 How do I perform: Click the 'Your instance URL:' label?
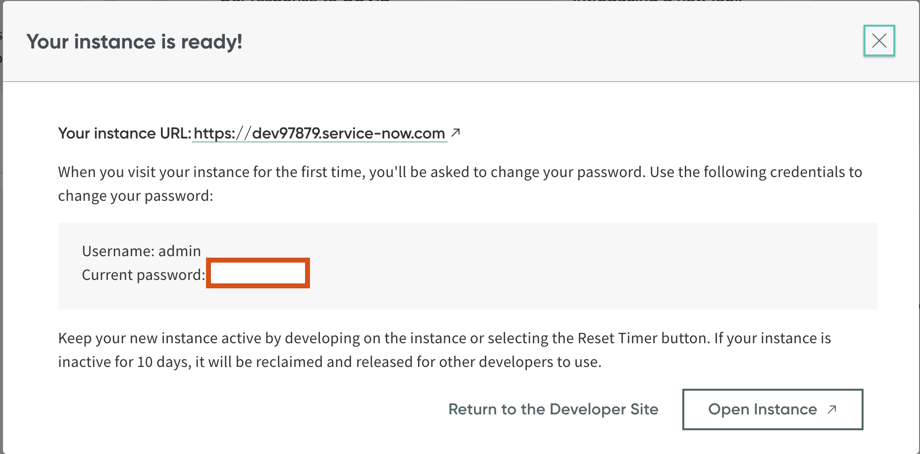coord(124,134)
